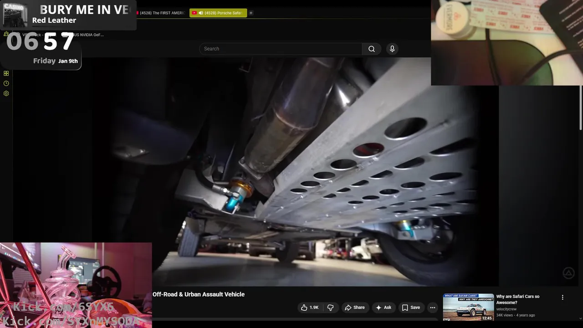Visit the velocitycrew channel link
583x328 pixels.
tap(506, 309)
